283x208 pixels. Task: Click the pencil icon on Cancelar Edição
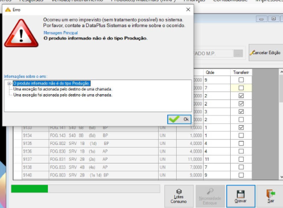pos(251,53)
